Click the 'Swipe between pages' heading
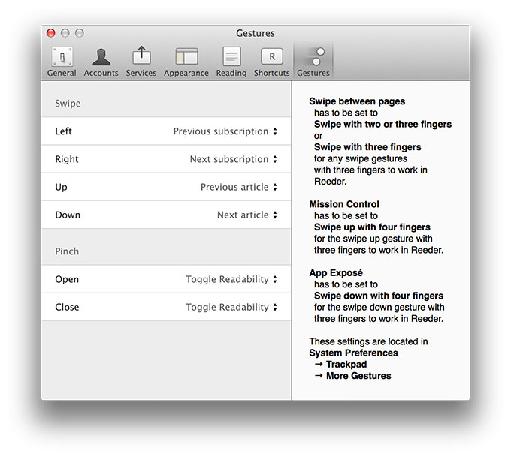This screenshot has width=511, height=457. 357,101
